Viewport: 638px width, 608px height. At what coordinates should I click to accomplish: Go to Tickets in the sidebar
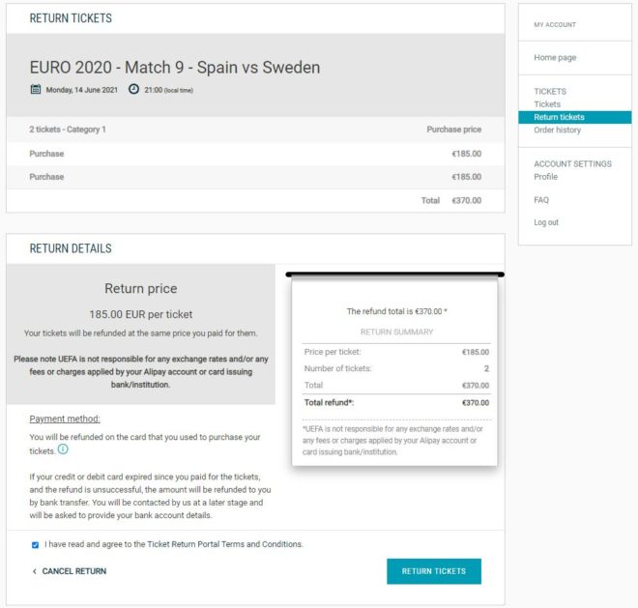[547, 104]
